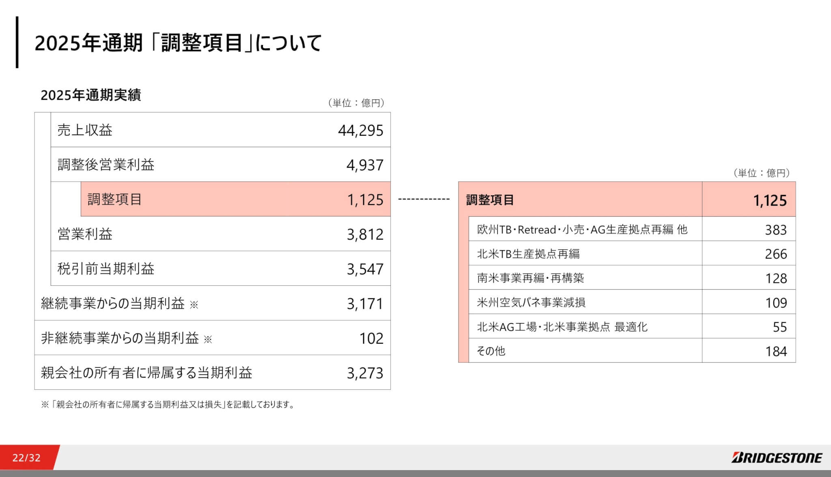Click the 継続事業からの当期利益 row label
The height and width of the screenshot is (477, 831).
tap(113, 304)
